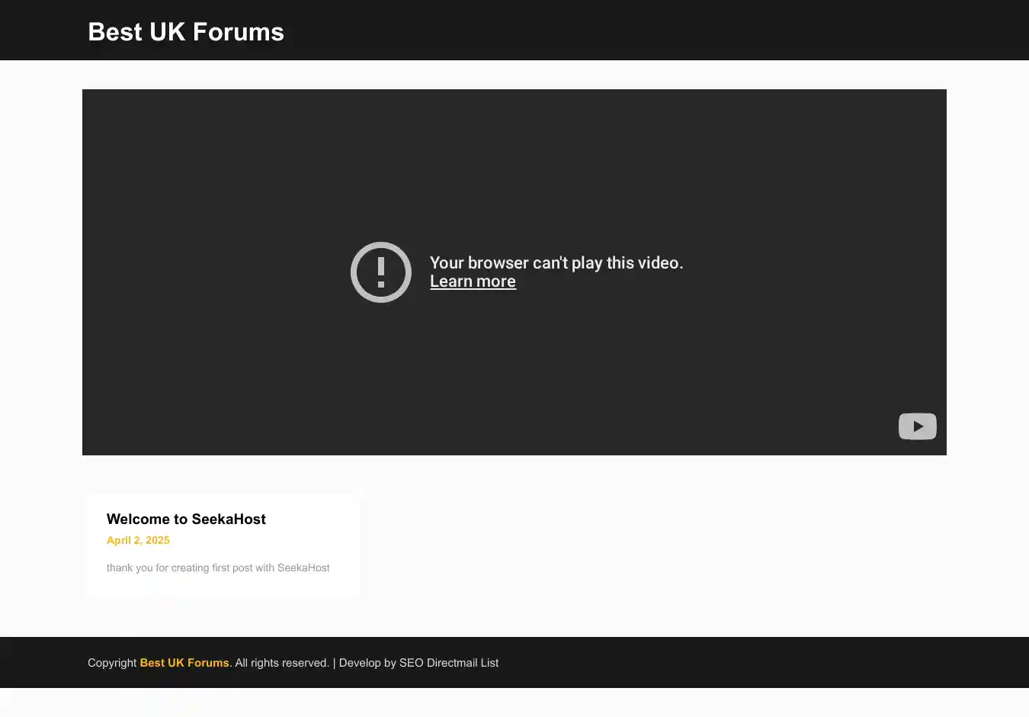Click the Develop by text in footer

point(367,663)
